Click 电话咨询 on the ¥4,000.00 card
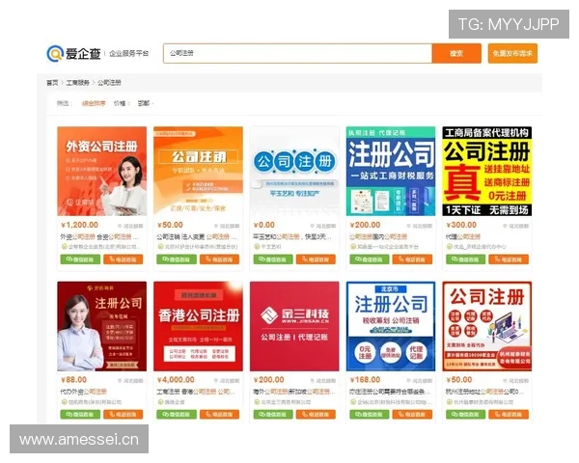The image size is (579, 463). [x=220, y=415]
